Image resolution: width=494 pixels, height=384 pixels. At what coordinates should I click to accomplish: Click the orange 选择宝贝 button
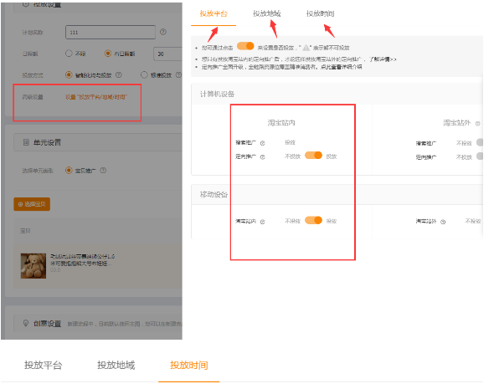click(x=32, y=204)
